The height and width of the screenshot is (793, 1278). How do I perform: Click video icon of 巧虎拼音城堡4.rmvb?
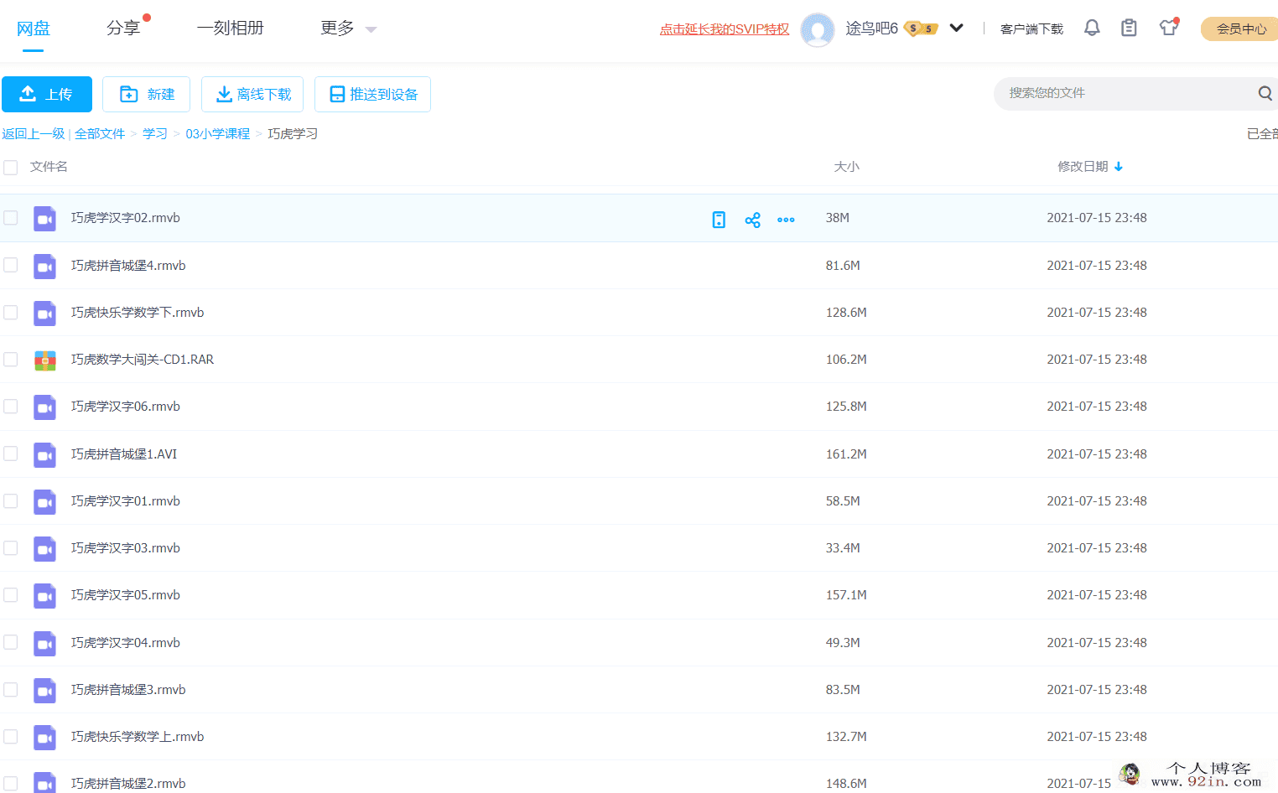44,267
